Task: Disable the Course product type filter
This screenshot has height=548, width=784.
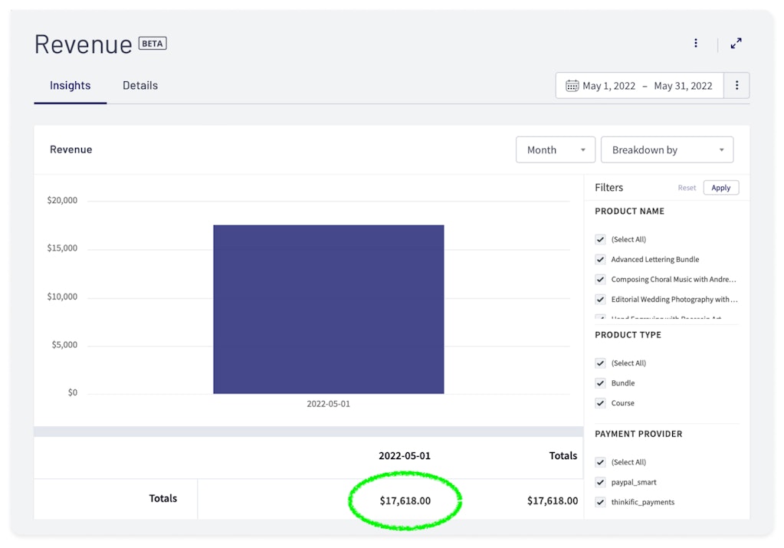Action: tap(600, 402)
